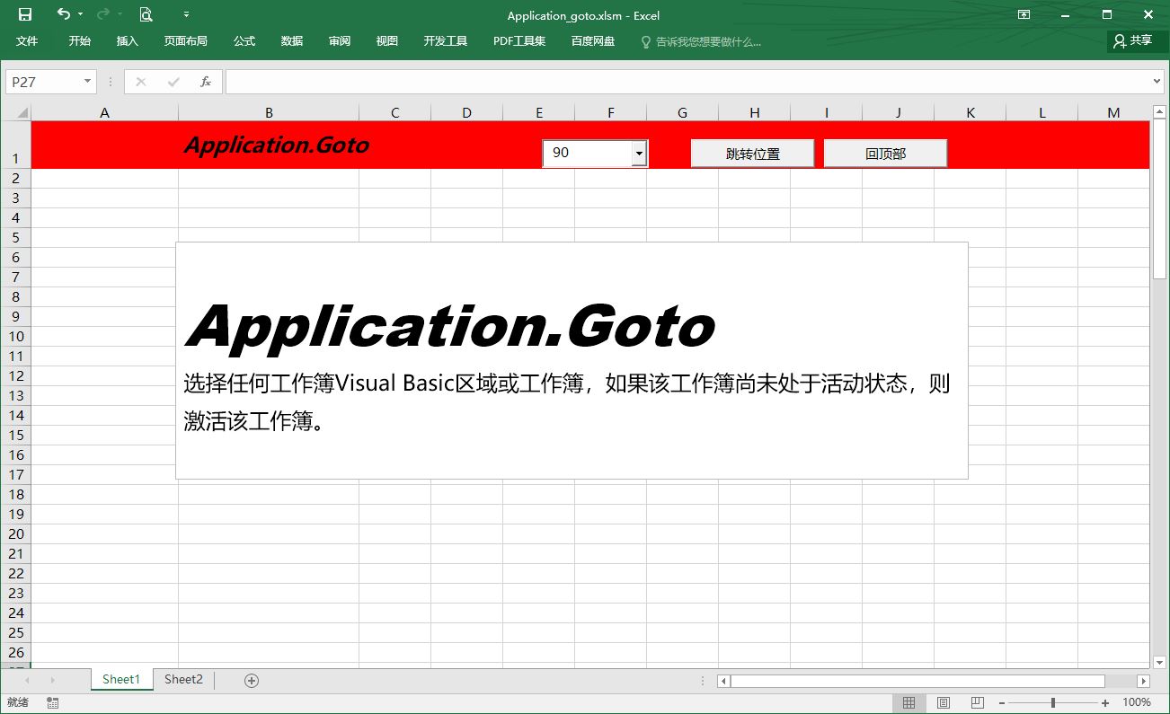The image size is (1170, 714).
Task: Switch to Page Break Preview view
Action: [978, 702]
